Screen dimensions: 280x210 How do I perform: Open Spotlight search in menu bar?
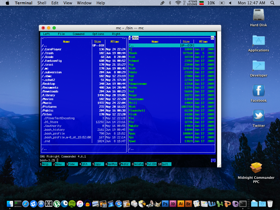click(x=272, y=3)
